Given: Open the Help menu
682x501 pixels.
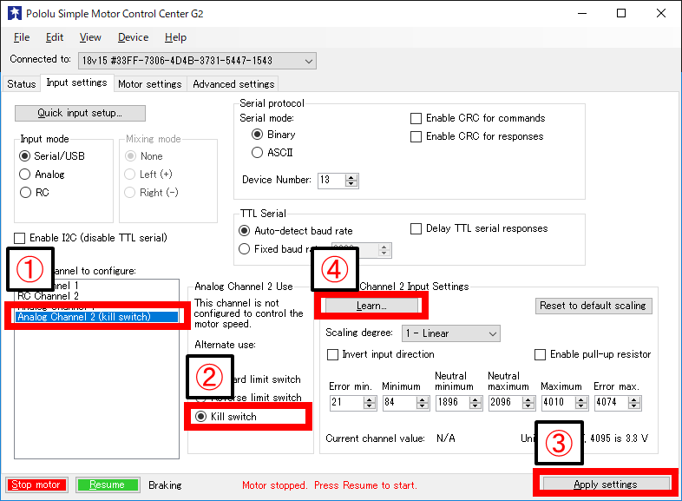Looking at the screenshot, I should point(175,37).
